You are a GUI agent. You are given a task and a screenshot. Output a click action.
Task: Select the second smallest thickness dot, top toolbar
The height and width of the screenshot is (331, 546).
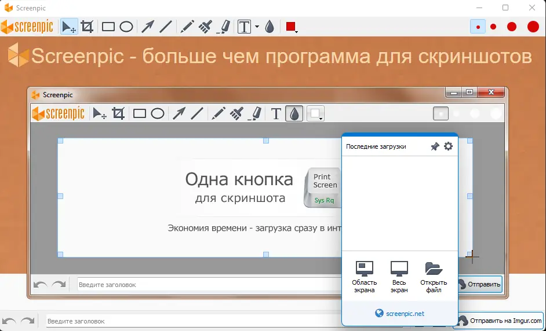pyautogui.click(x=493, y=27)
